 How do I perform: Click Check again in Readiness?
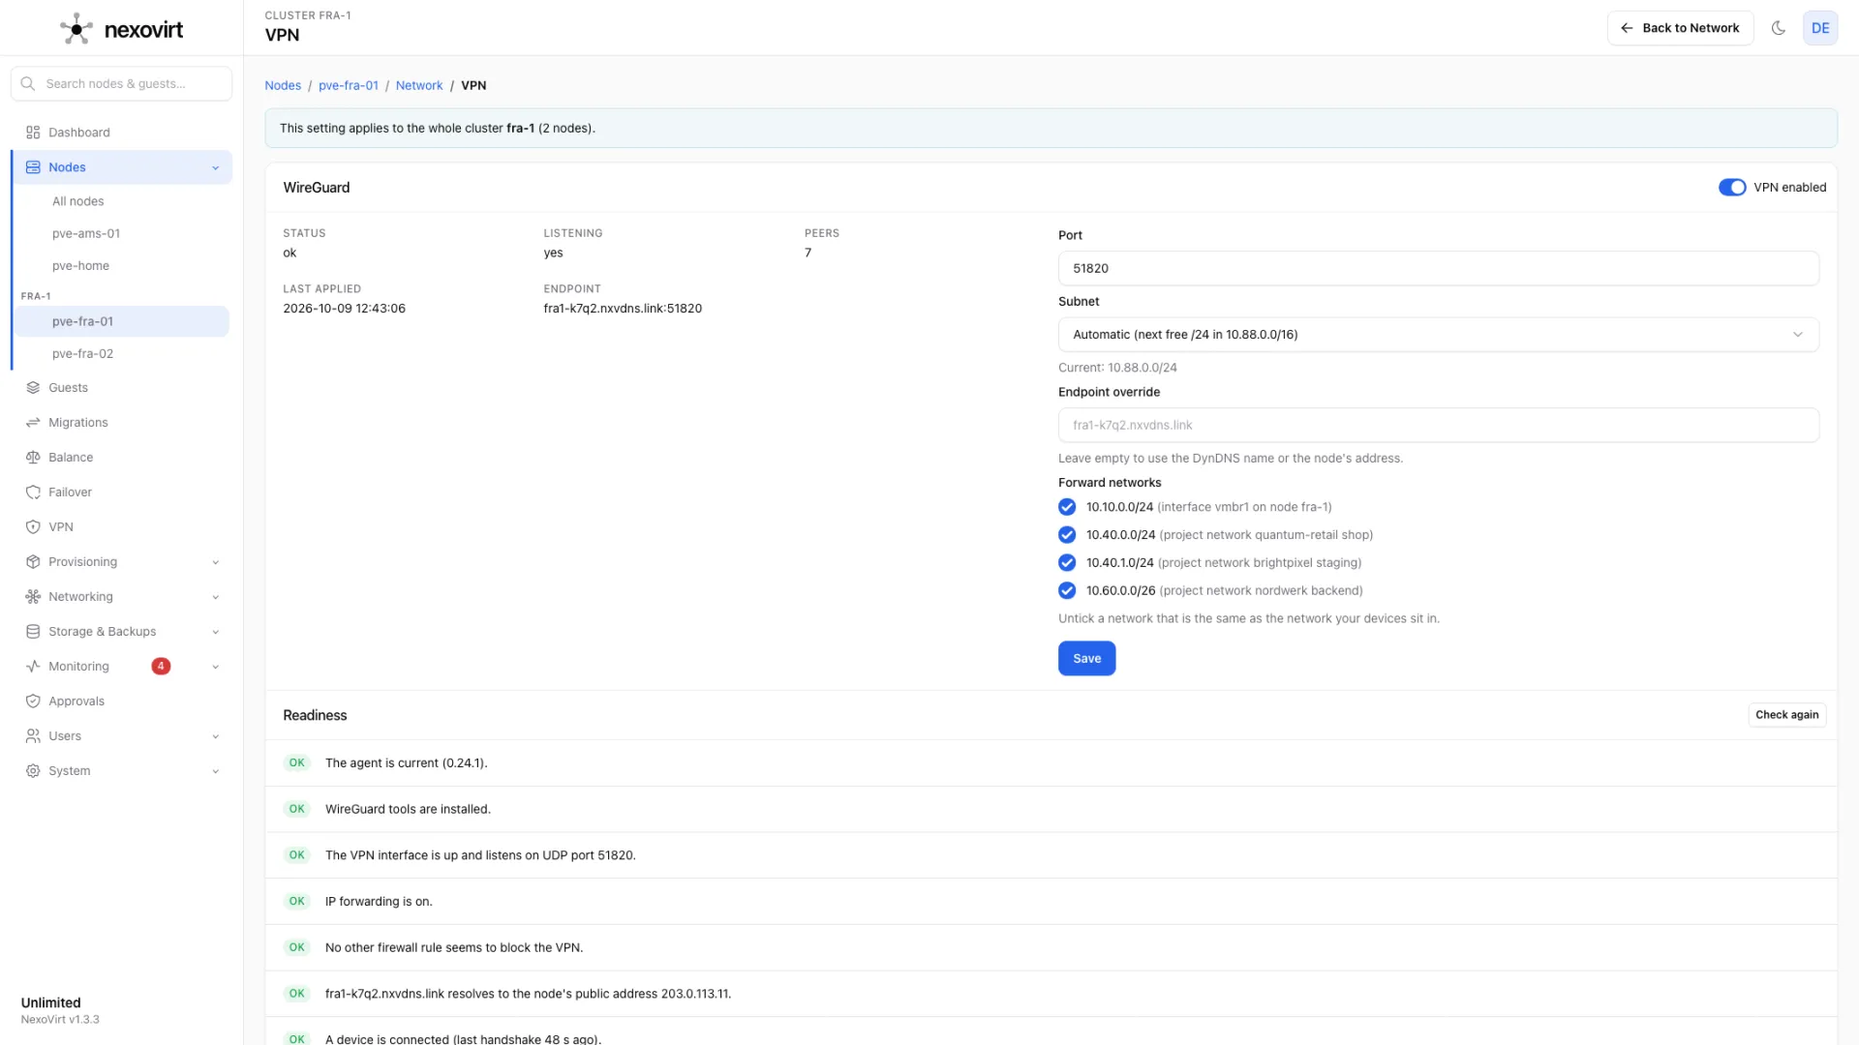click(1786, 715)
